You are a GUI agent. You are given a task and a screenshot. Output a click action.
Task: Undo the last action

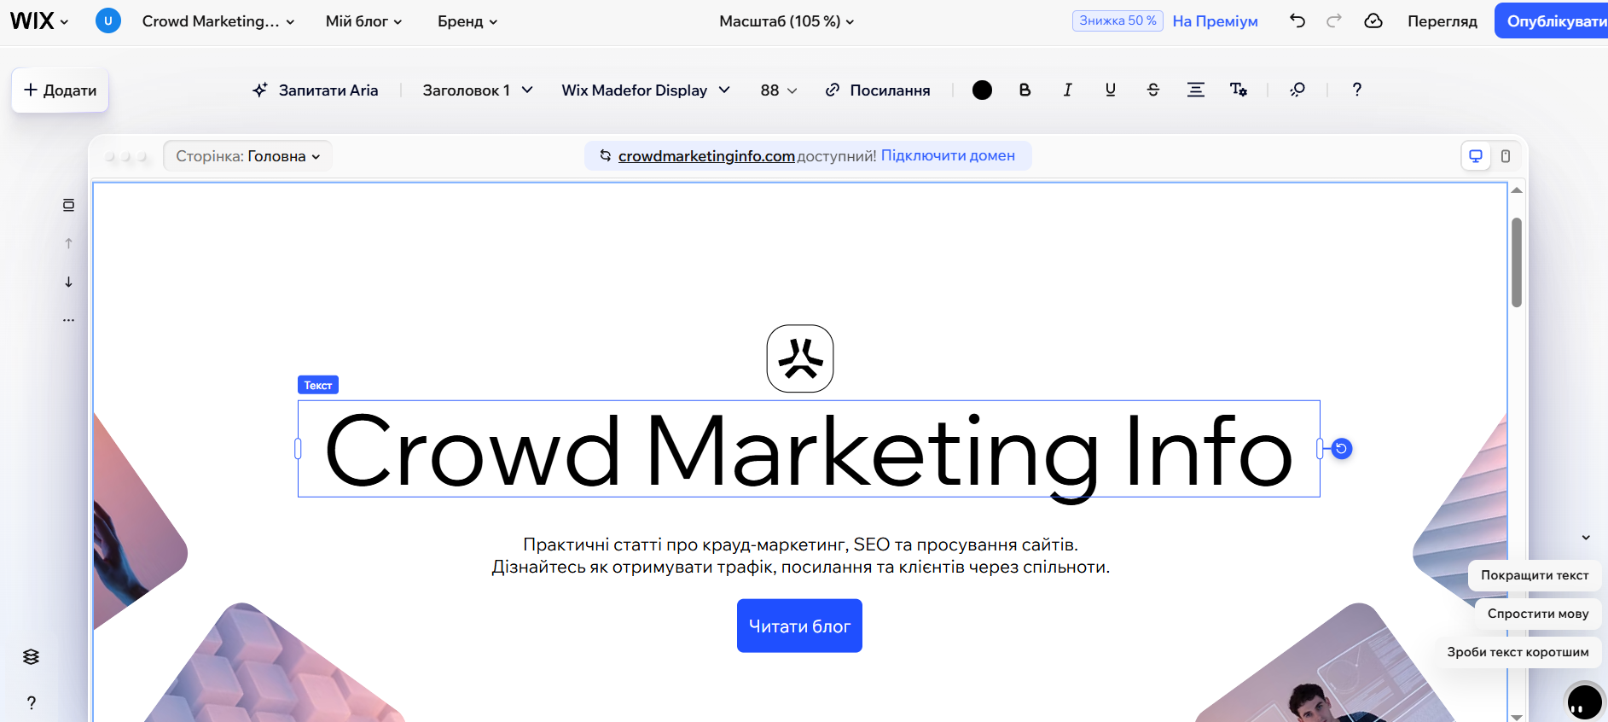(1297, 21)
